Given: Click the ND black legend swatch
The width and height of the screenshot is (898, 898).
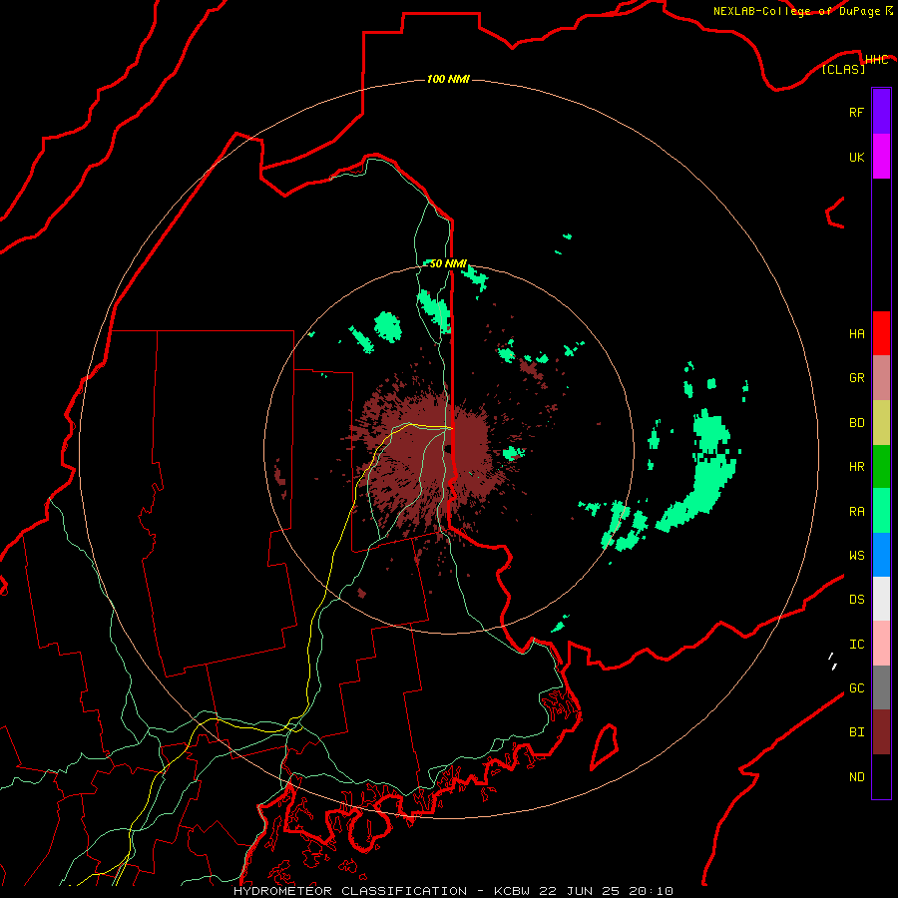Looking at the screenshot, I should point(881,776).
